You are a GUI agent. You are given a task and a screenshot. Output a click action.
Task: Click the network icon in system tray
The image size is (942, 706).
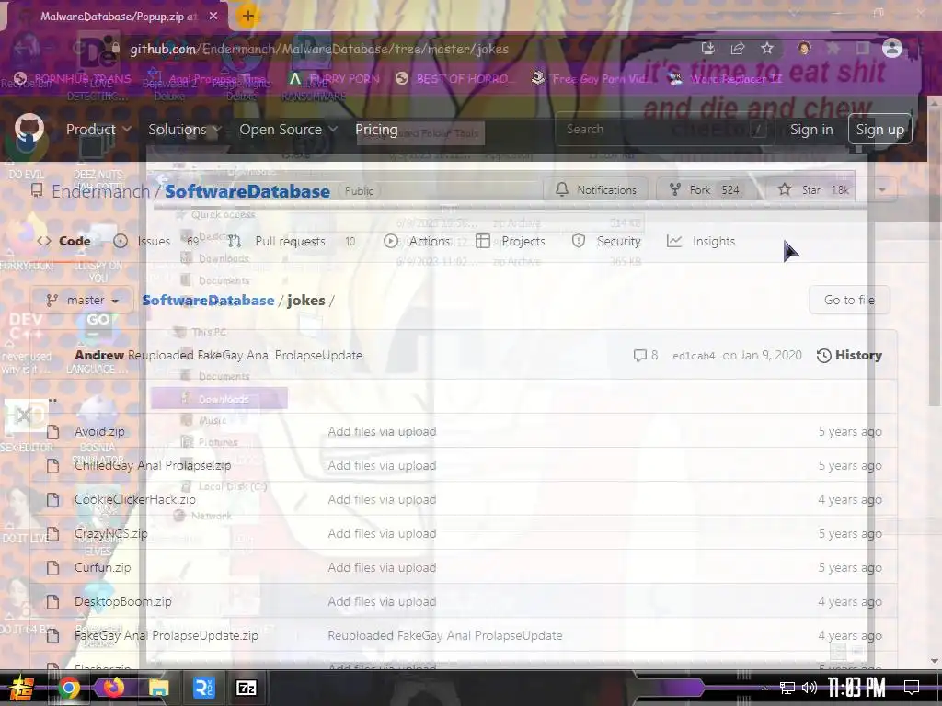[x=787, y=688]
